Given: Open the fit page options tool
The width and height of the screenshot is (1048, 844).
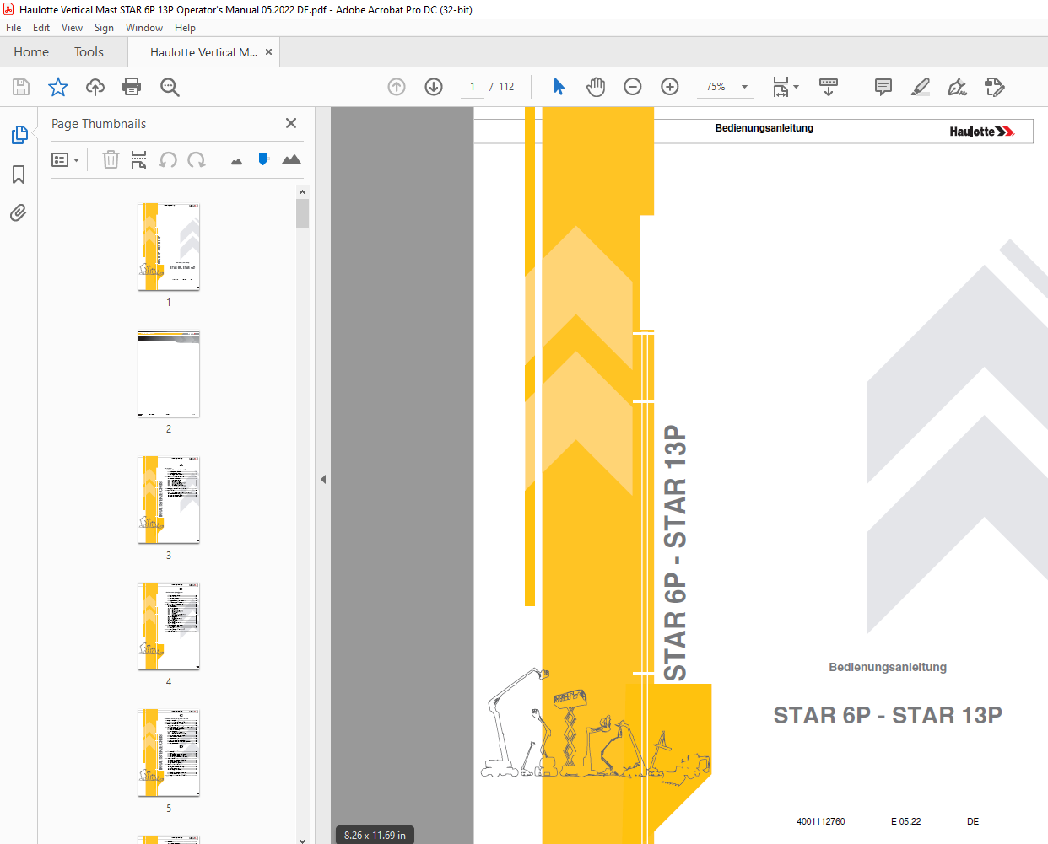Looking at the screenshot, I should tap(781, 87).
